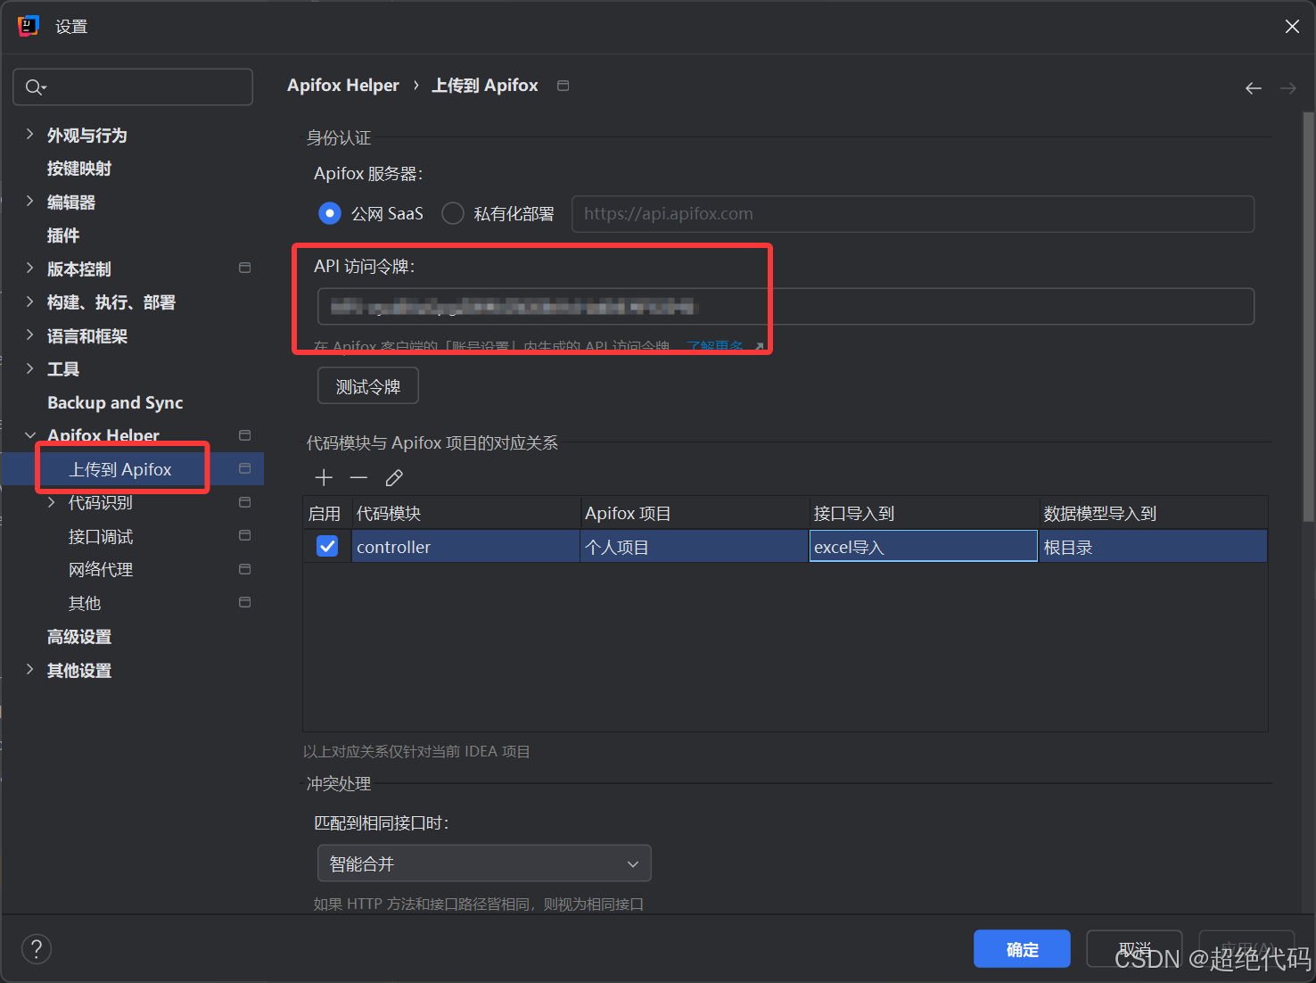This screenshot has width=1316, height=983.
Task: Select the 上传到 Apifox settings item
Action: coord(120,469)
